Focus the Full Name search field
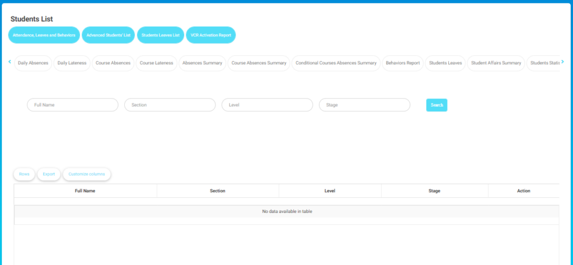The width and height of the screenshot is (573, 265). [73, 105]
